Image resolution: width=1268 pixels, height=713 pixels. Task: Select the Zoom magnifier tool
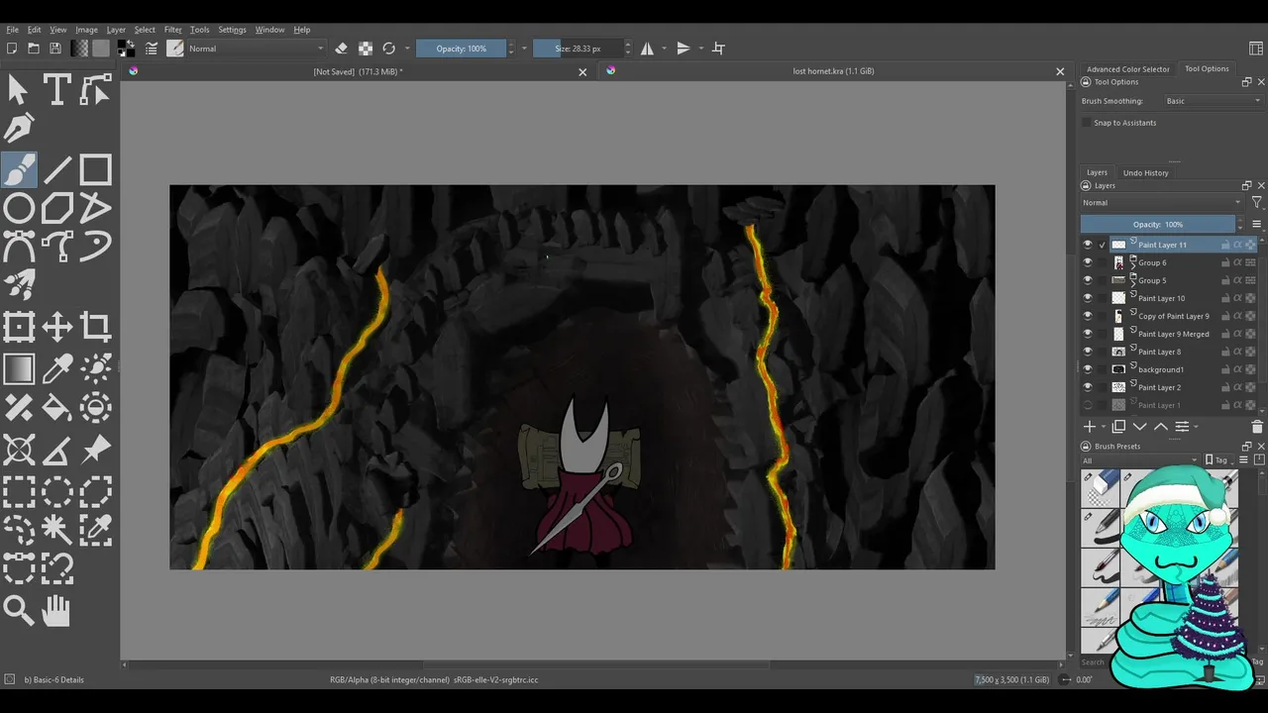[19, 610]
